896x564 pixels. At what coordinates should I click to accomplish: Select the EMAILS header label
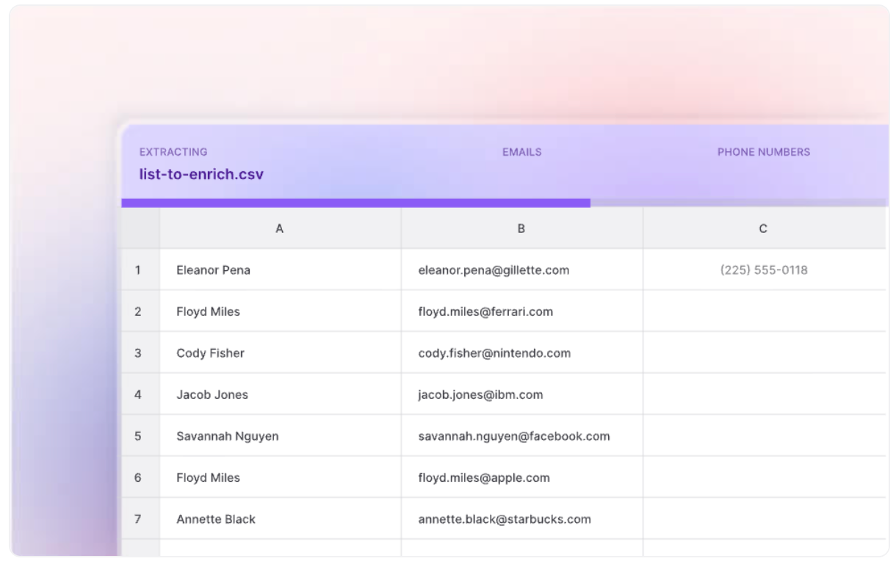tap(521, 152)
